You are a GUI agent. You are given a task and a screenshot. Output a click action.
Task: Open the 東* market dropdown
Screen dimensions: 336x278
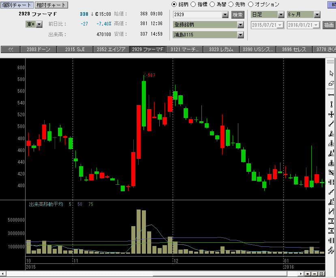point(39,24)
